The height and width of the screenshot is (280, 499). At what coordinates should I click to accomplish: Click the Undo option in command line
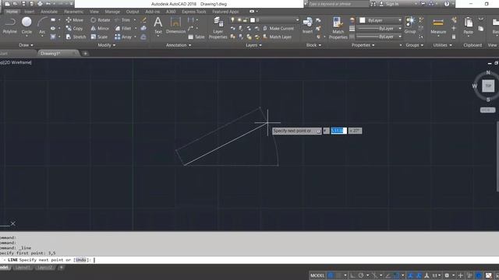click(x=80, y=260)
